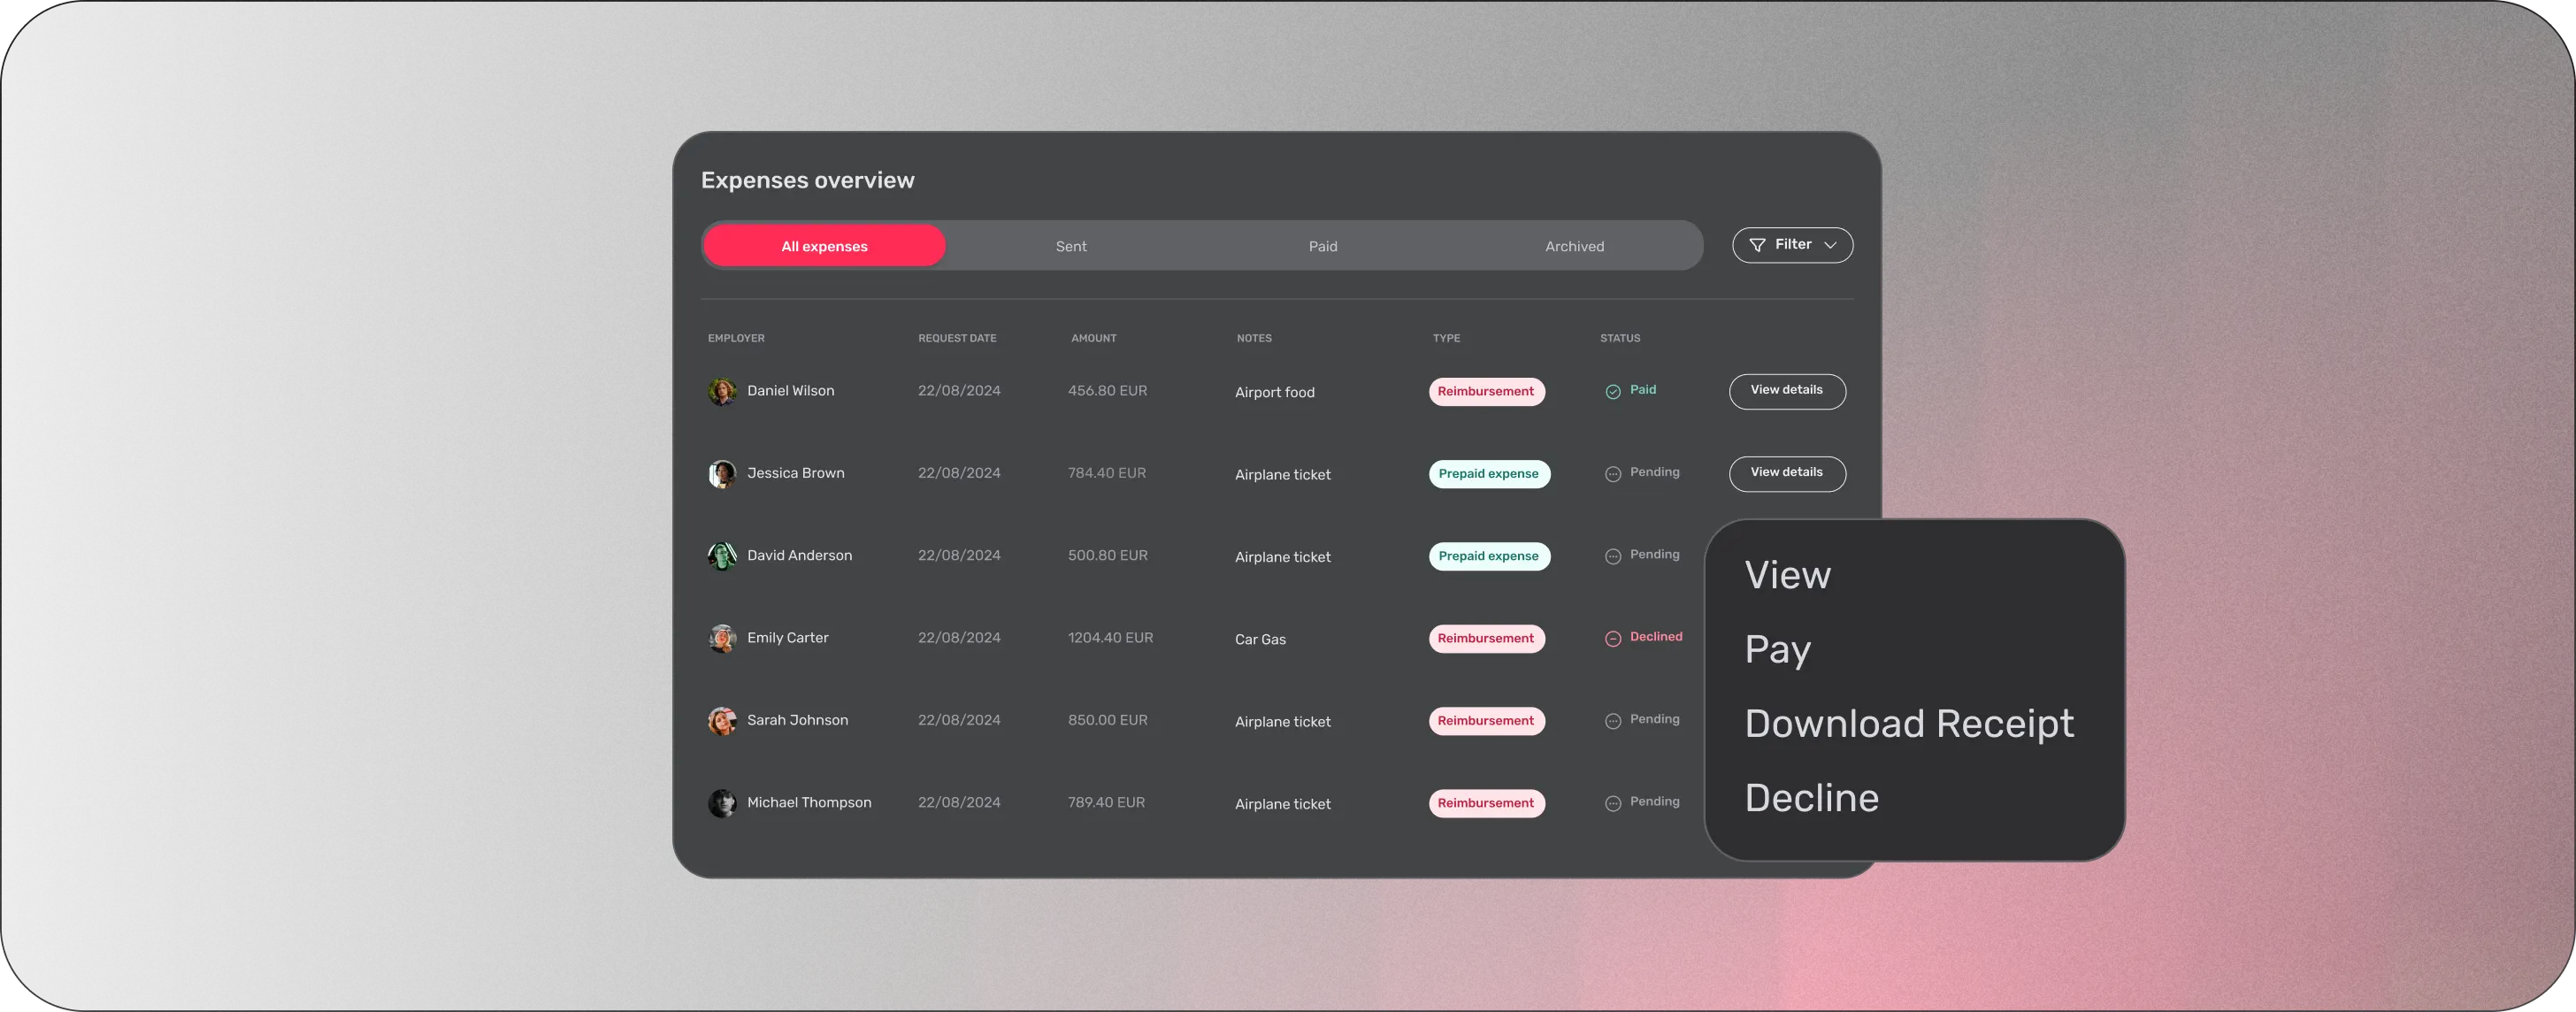Image resolution: width=2576 pixels, height=1012 pixels.
Task: Select the All expenses tab
Action: 824,246
